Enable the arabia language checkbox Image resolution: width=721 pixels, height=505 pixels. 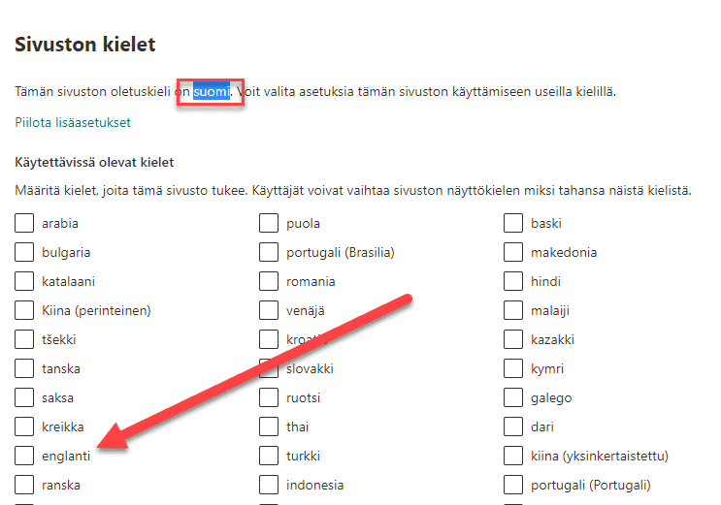point(25,224)
